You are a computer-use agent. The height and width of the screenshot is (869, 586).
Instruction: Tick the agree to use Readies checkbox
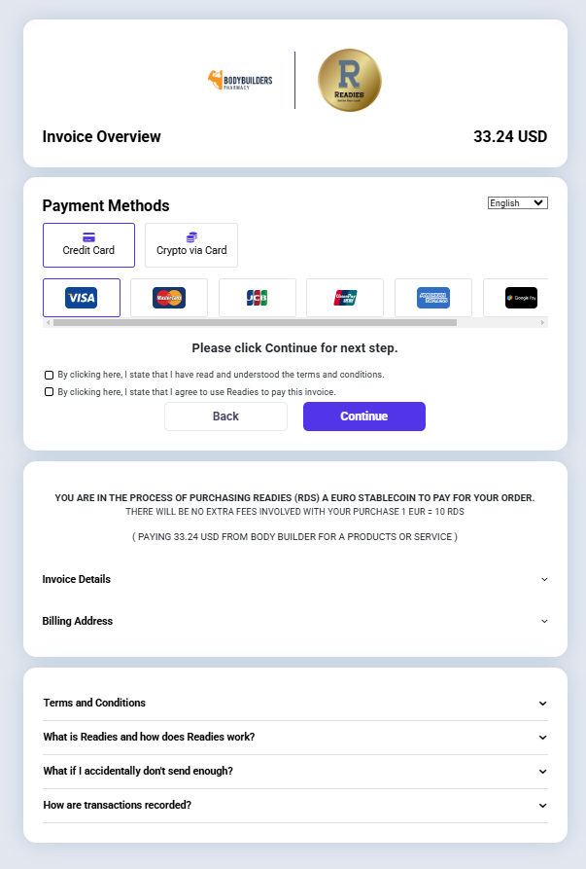tap(49, 392)
